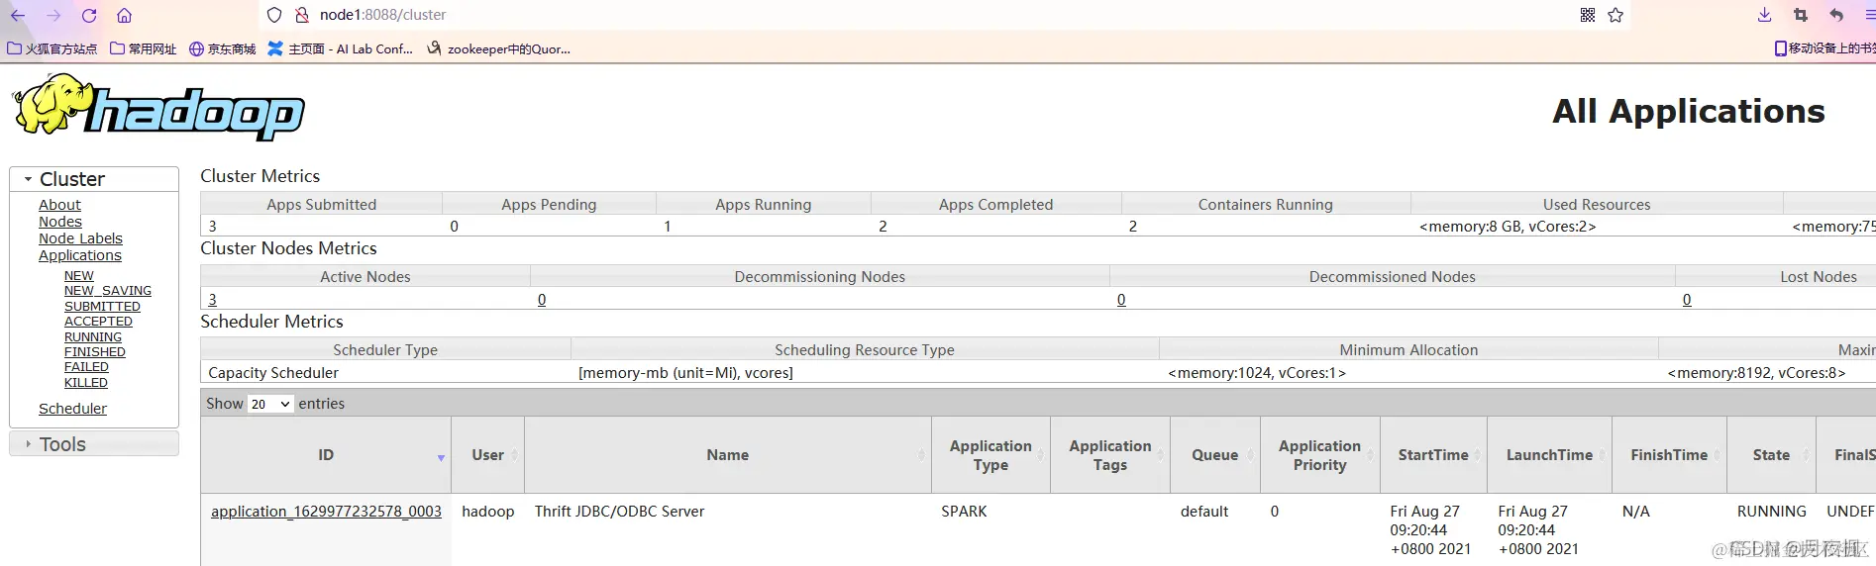Sort the table by LaunchTime column
Screen dimensions: 1876x566
point(1550,455)
